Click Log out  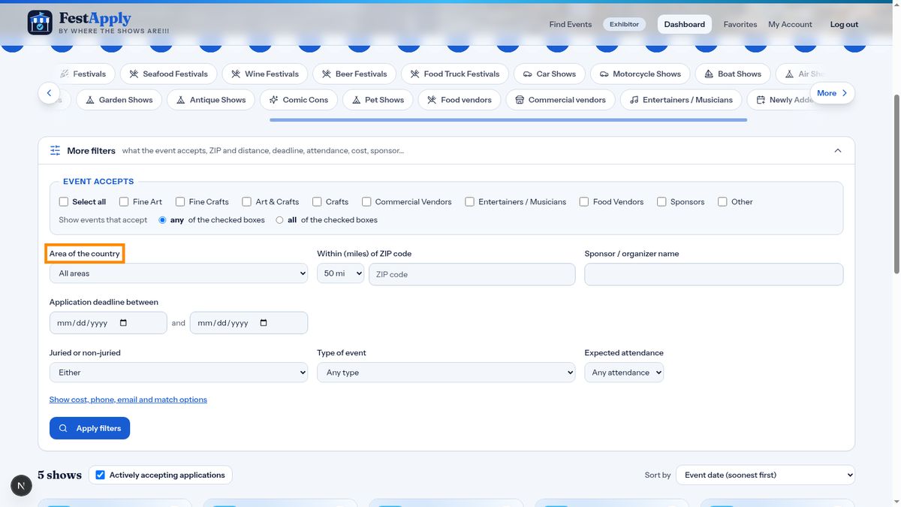tap(844, 25)
